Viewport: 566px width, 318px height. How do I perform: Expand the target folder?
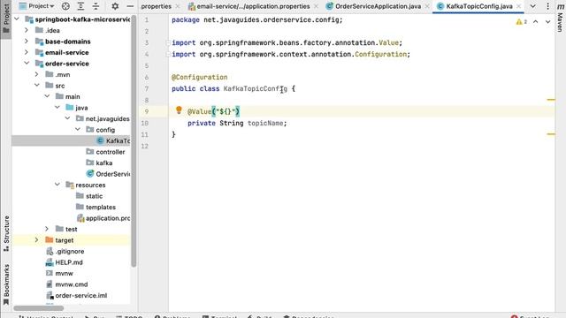pos(37,239)
